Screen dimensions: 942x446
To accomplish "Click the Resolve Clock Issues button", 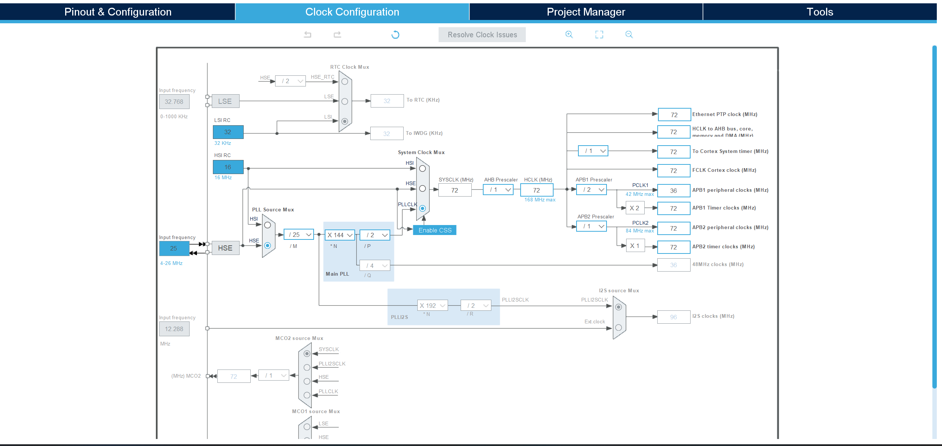I will 482,34.
